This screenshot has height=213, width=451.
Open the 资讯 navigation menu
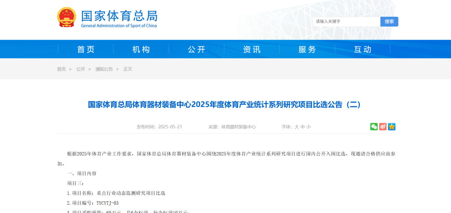(252, 50)
